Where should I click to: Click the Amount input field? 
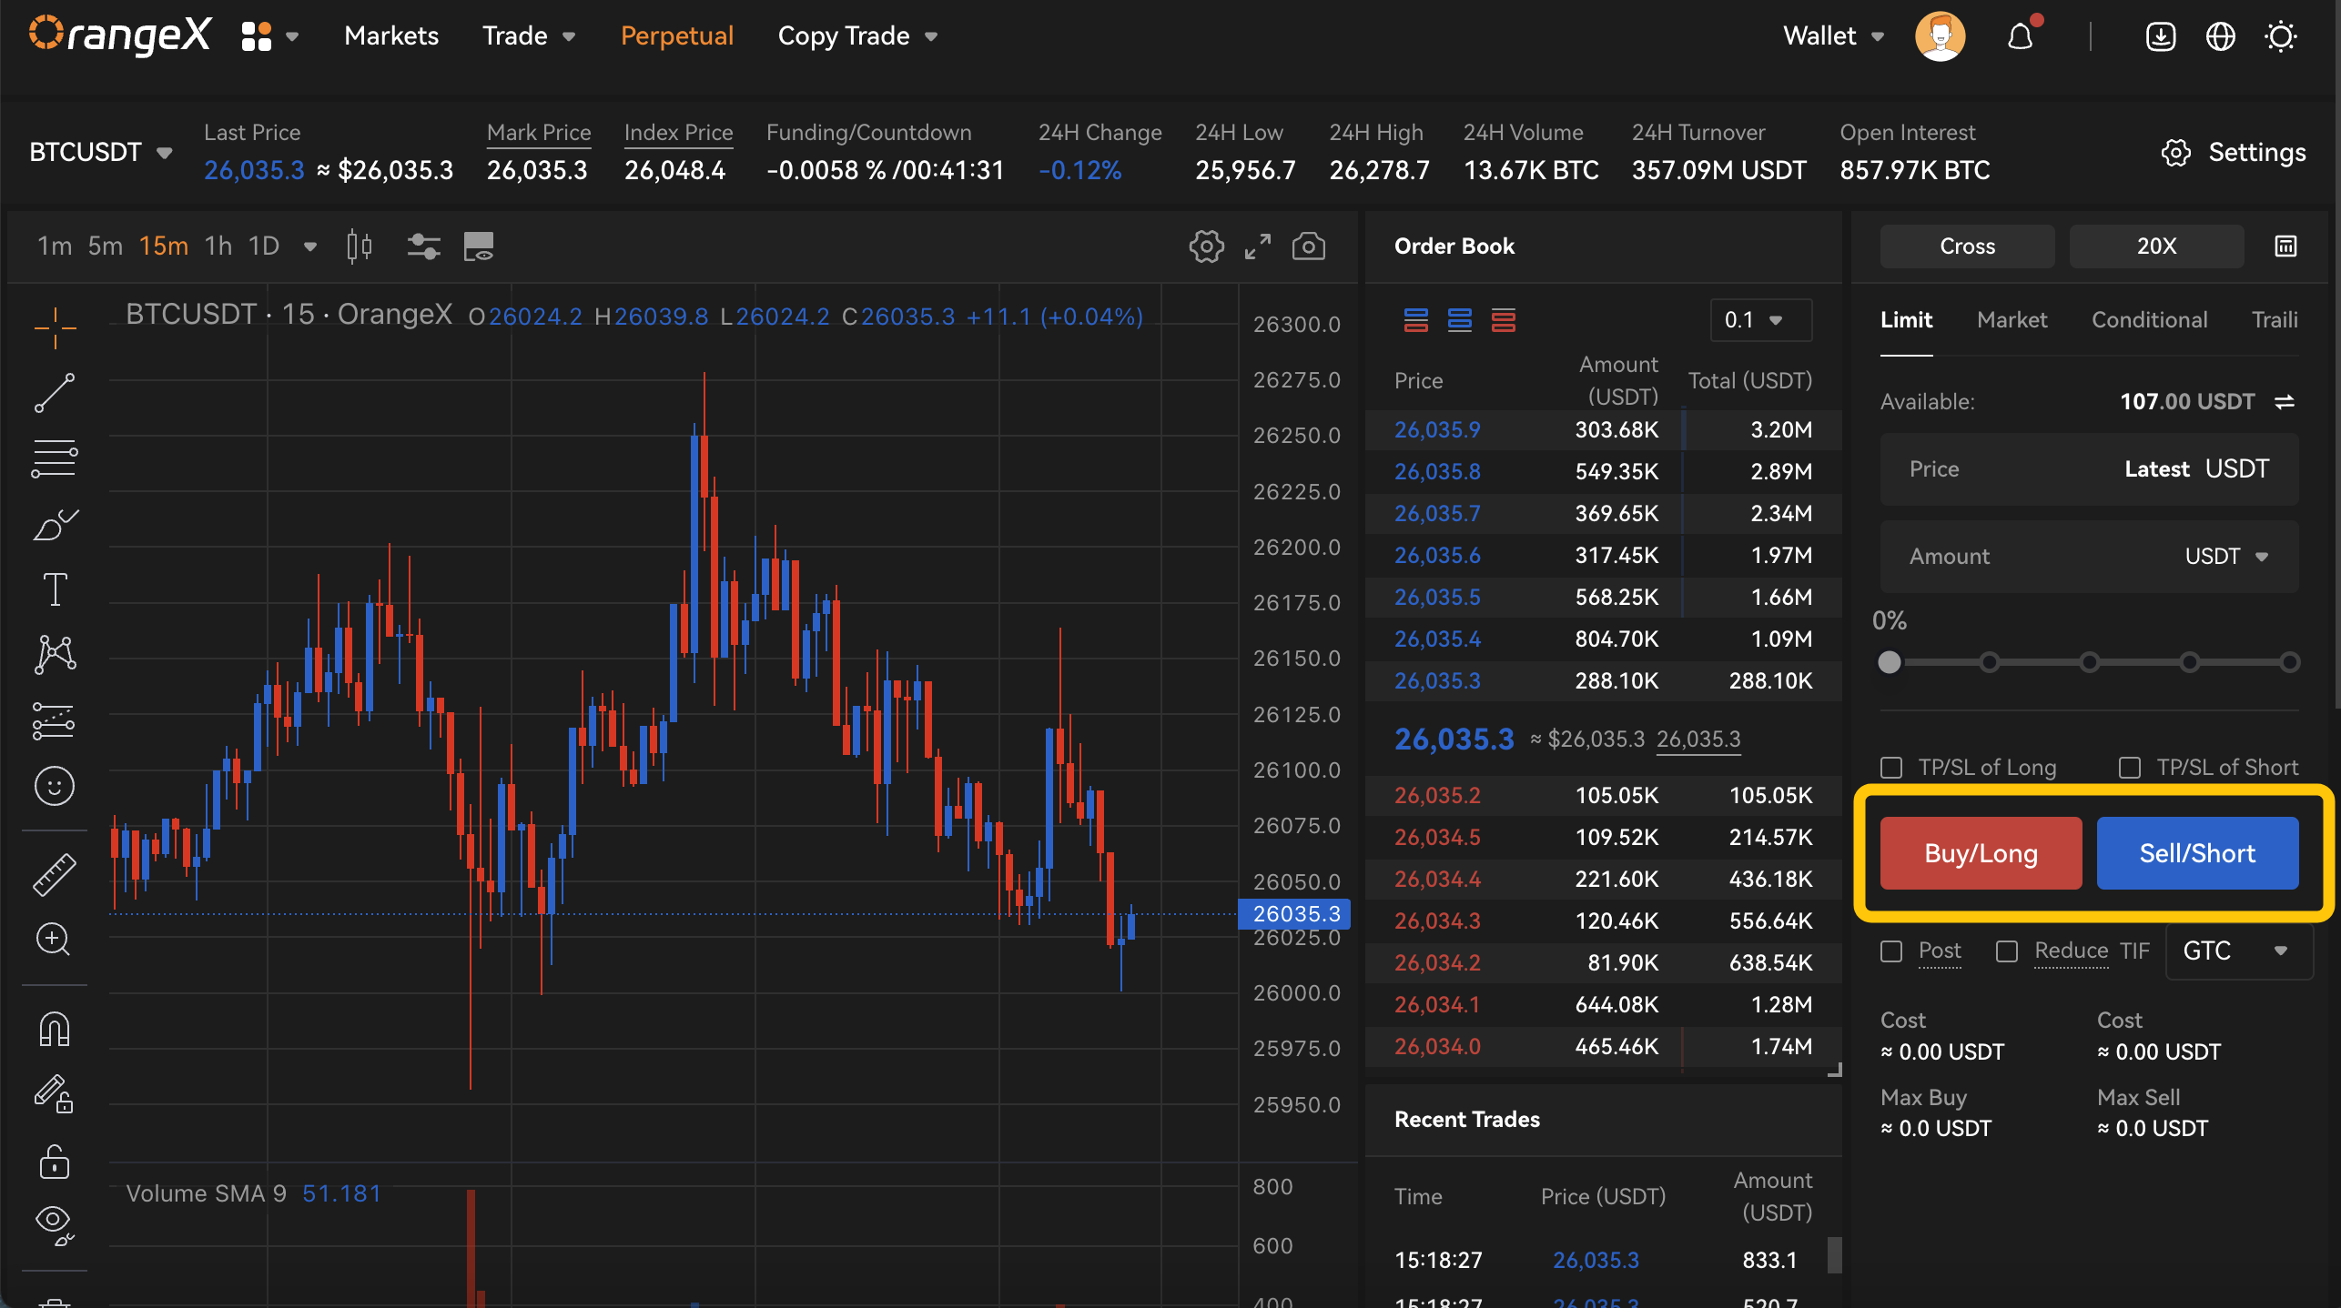coord(2090,557)
